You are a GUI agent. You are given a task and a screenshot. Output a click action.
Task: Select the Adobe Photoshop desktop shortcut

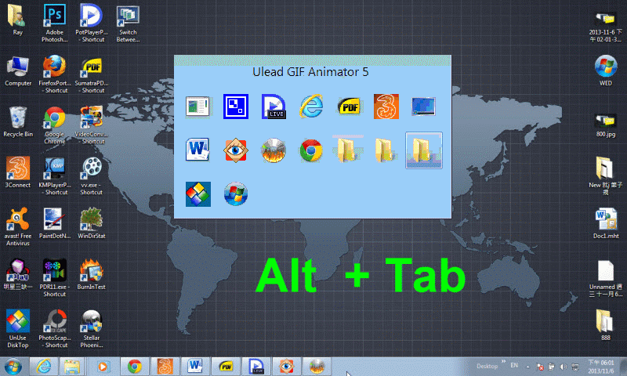(x=55, y=23)
